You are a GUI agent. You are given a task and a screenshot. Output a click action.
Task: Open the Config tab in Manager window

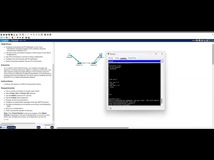pos(117,58)
